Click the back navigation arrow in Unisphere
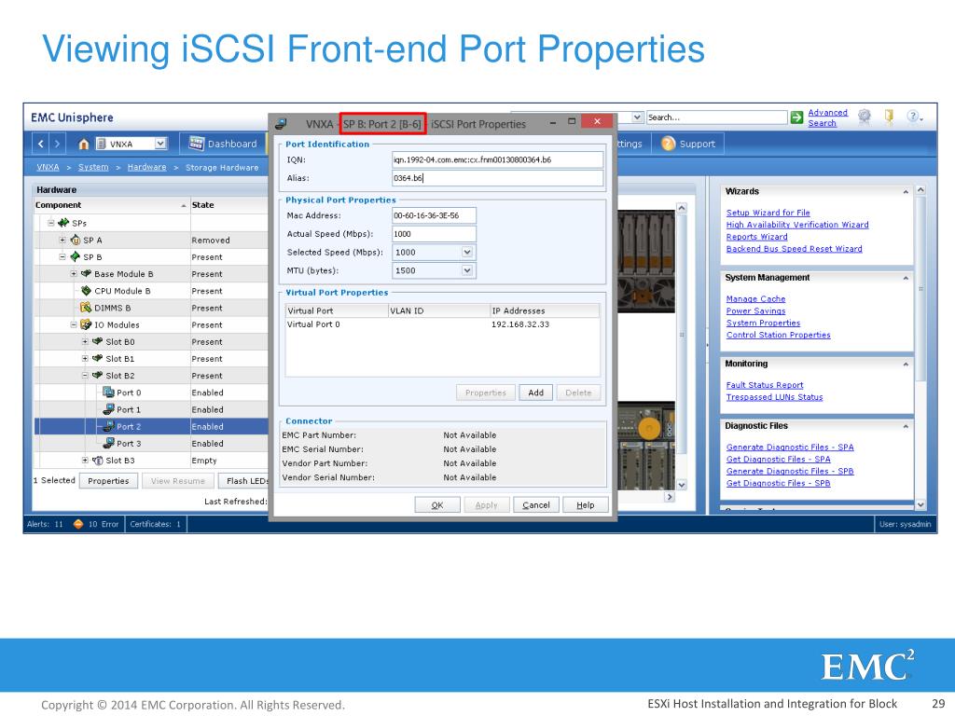Screen dimensions: 955x716 pyautogui.click(x=41, y=144)
